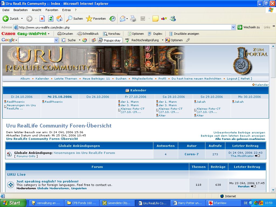Expand the address bar URL dropdown
The image size is (276, 207).
233,27
